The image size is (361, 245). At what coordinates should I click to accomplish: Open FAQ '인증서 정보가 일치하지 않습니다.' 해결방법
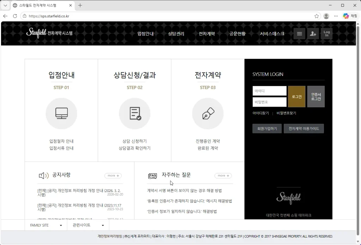(x=182, y=211)
